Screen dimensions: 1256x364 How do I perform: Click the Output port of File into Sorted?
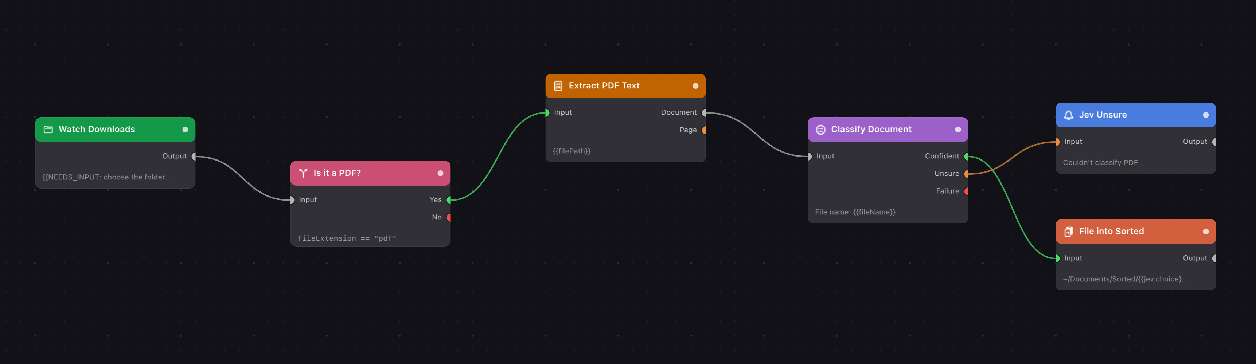(x=1214, y=258)
